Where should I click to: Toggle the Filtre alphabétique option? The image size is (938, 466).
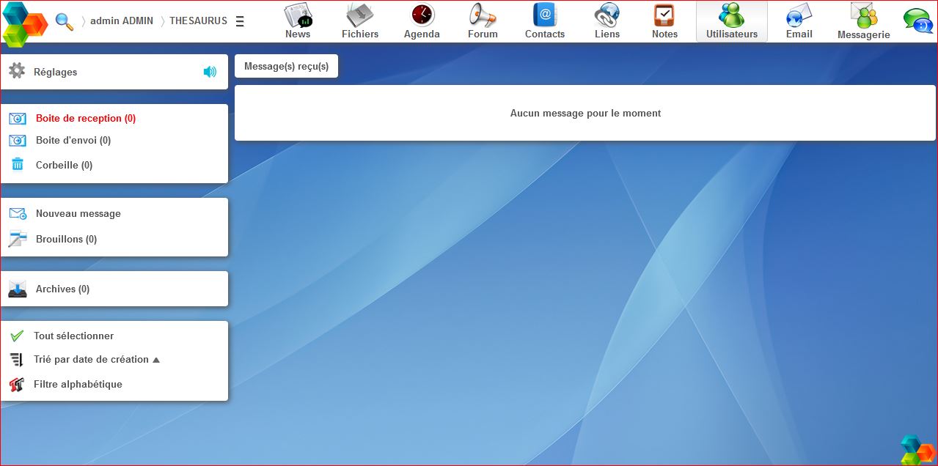[78, 384]
